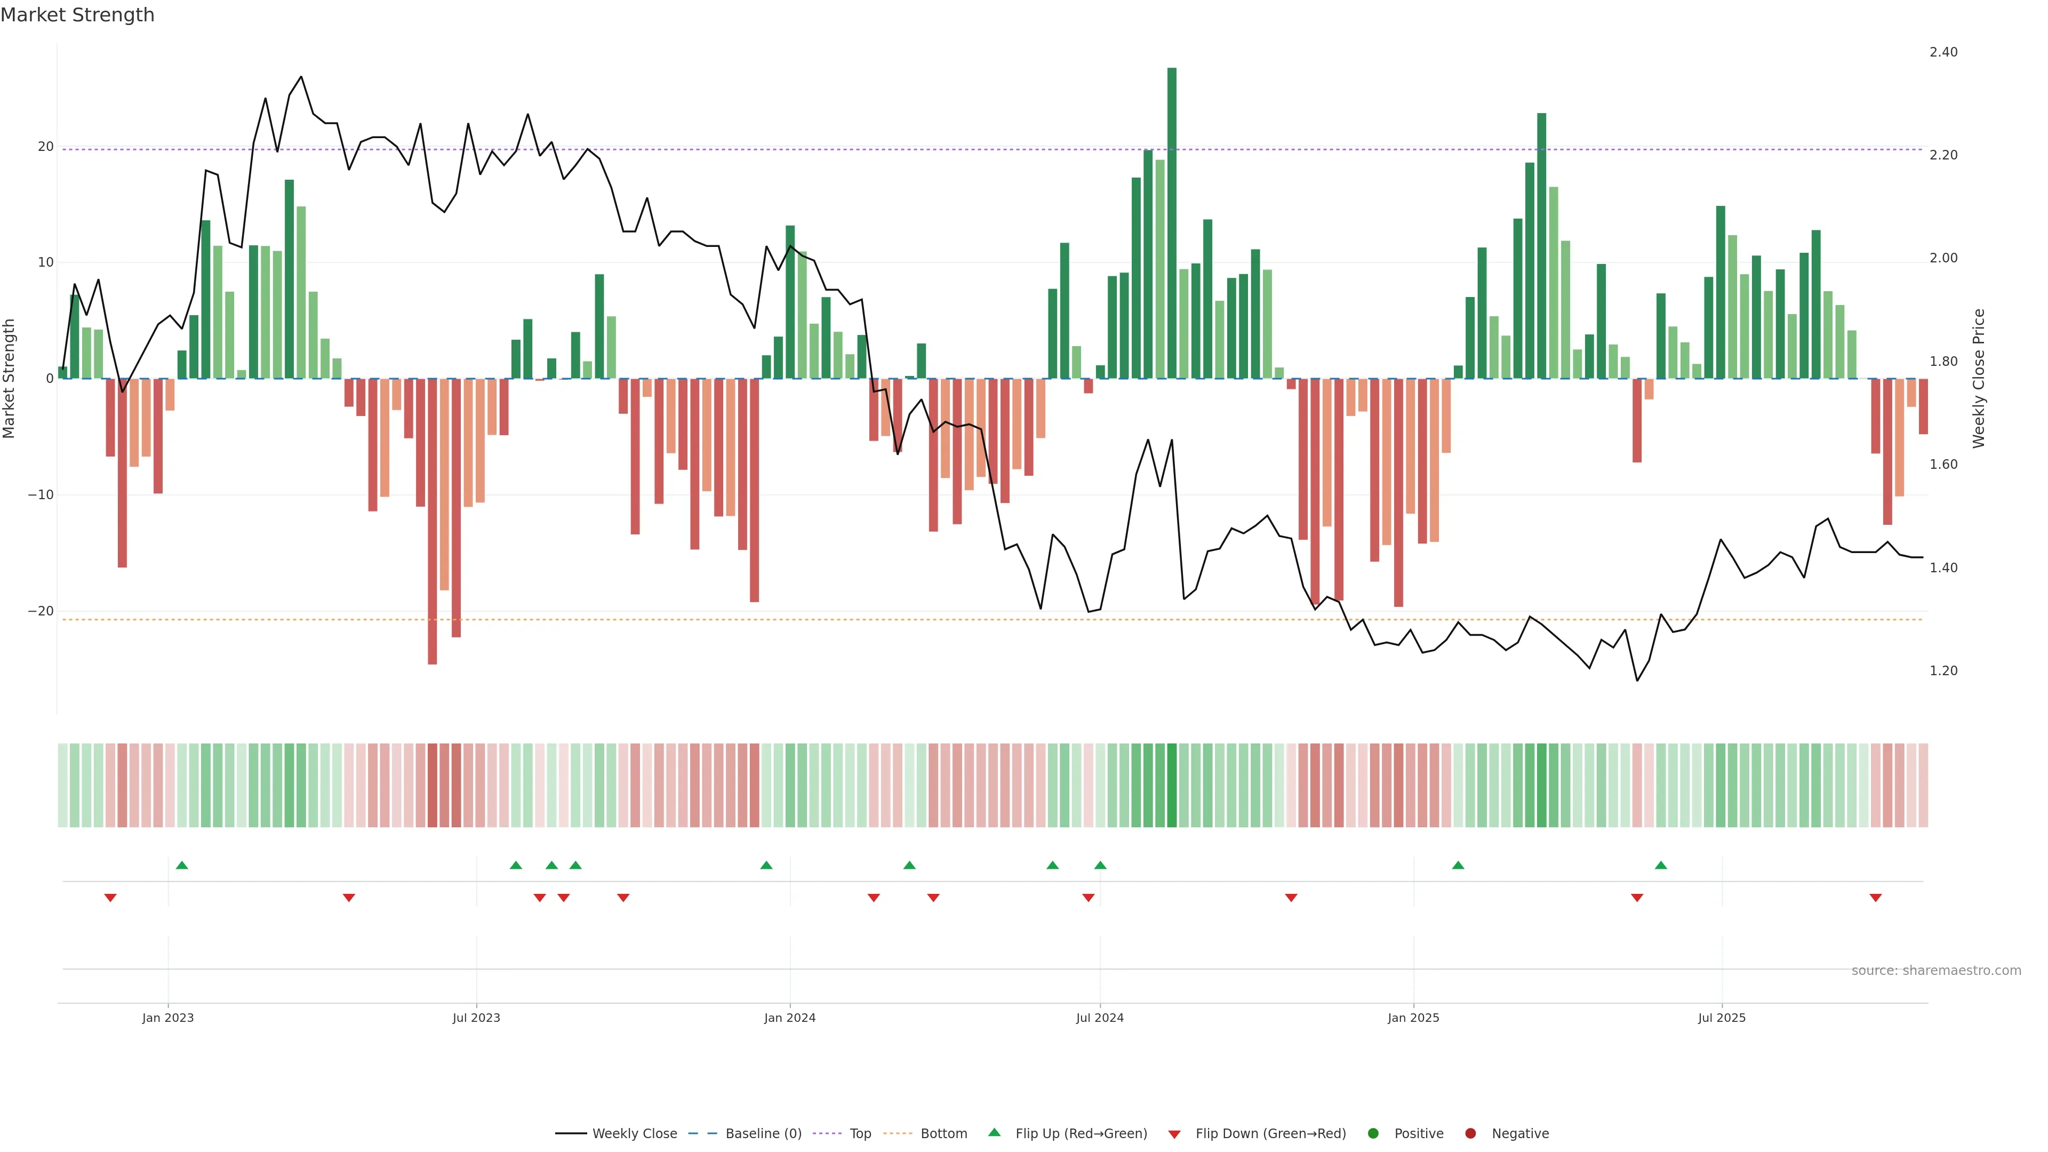Click the Jul 2024 x-axis label

[1100, 1019]
